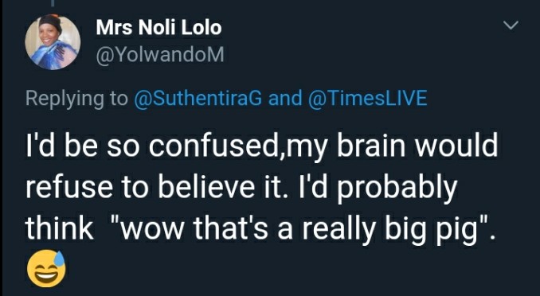Click the 'Replying to' label

click(76, 99)
